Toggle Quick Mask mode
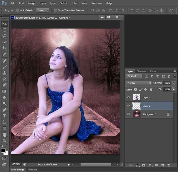 click(5, 159)
